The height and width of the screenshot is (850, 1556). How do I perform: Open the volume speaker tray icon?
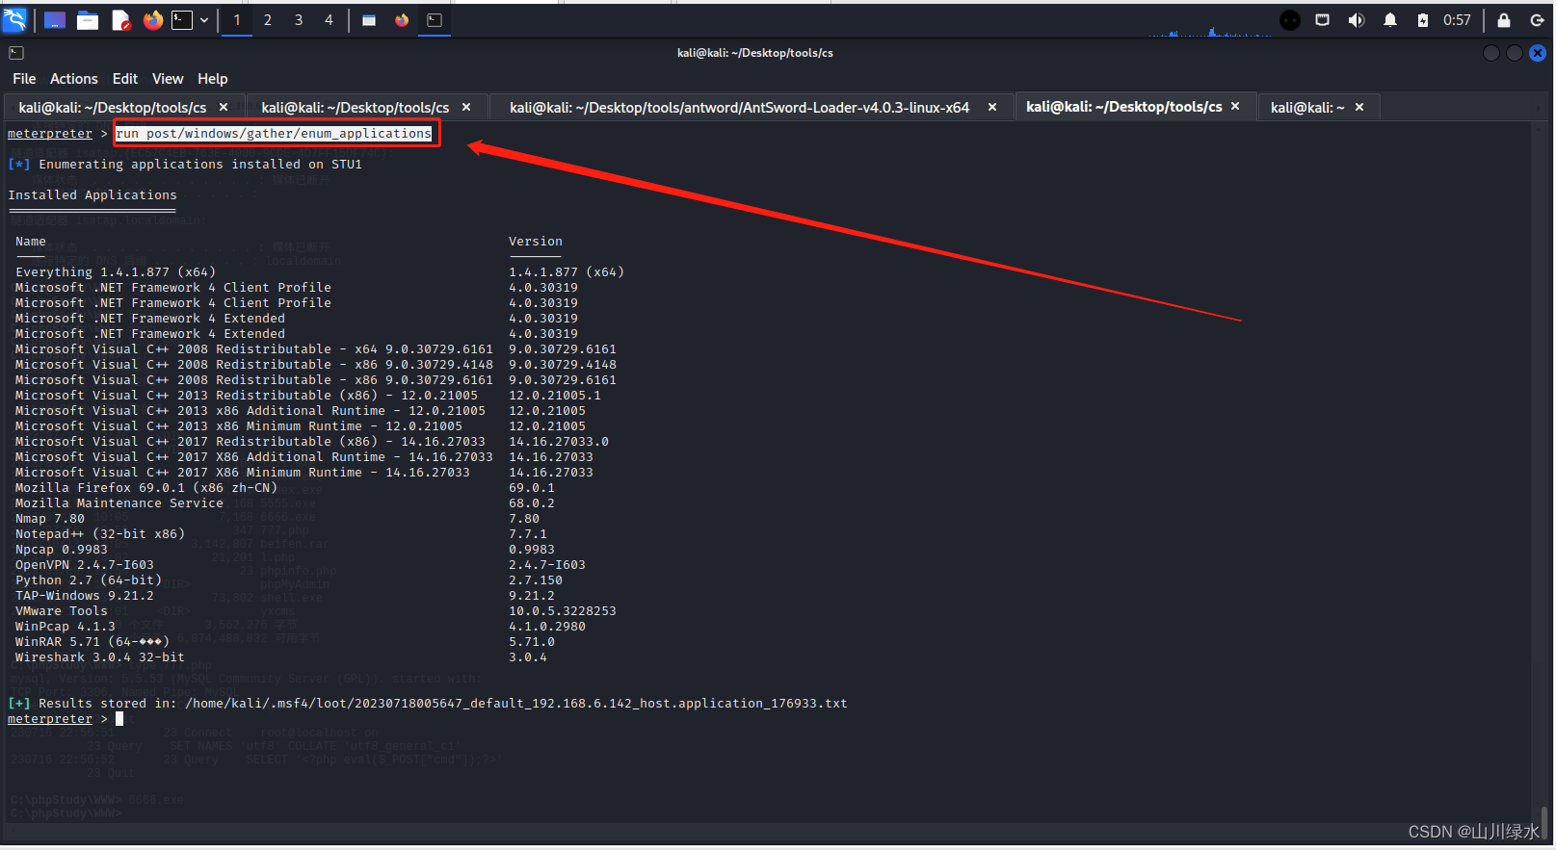pos(1357,20)
